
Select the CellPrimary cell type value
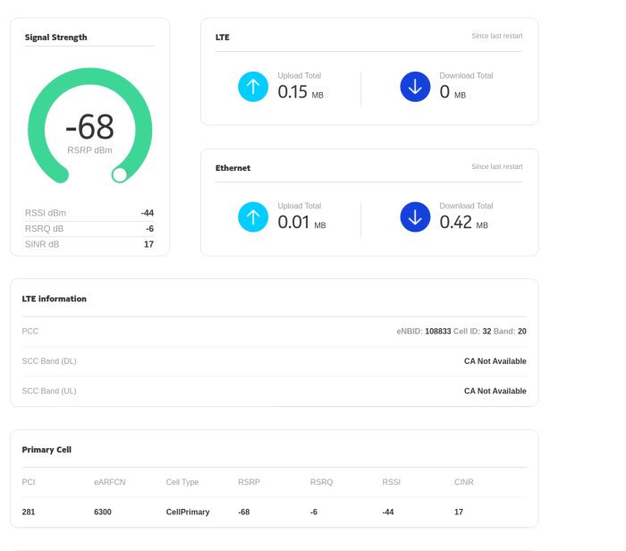[188, 513]
